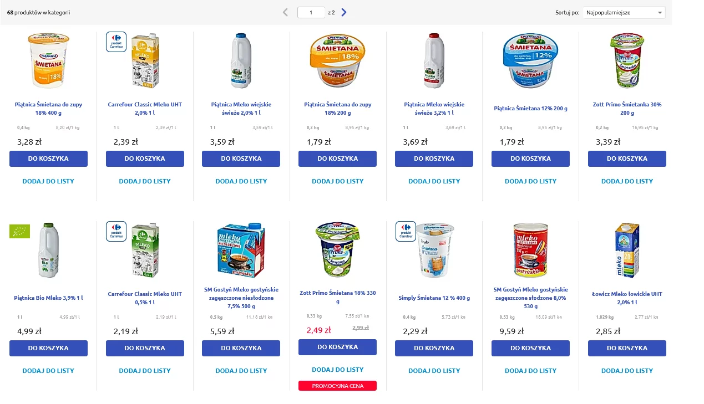
Task: Open Piątnica Bio Mleko 3,9% 1 l link
Action: [x=48, y=298]
